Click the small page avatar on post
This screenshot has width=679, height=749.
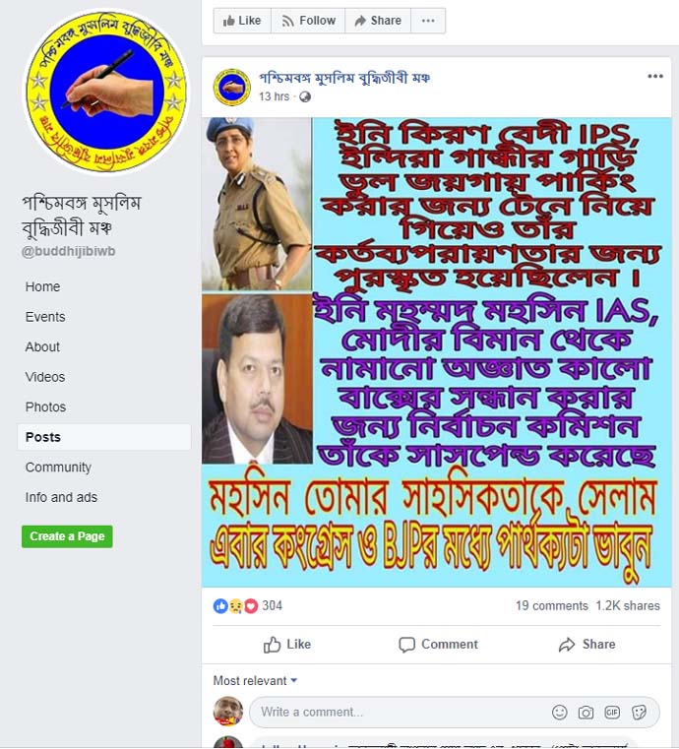click(x=231, y=87)
